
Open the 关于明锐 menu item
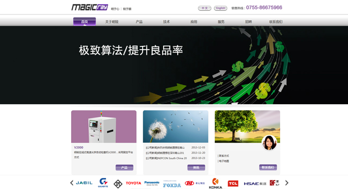(112, 22)
